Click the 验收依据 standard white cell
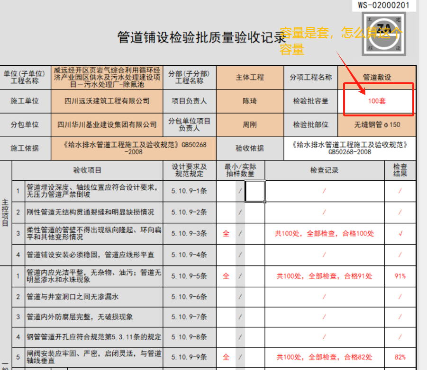The height and width of the screenshot is (370, 427). [x=350, y=149]
